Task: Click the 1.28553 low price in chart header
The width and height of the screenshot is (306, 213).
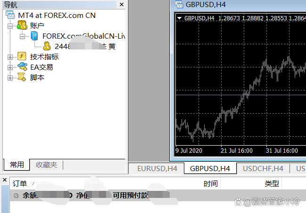Action: pyautogui.click(x=276, y=18)
